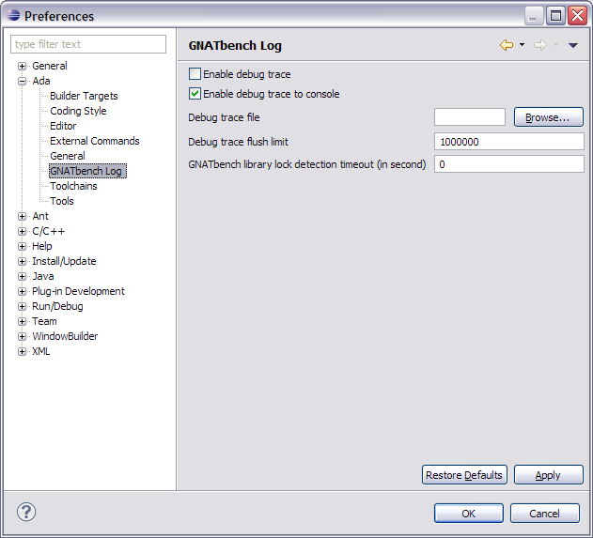Click the lock detection timeout field

pos(509,164)
